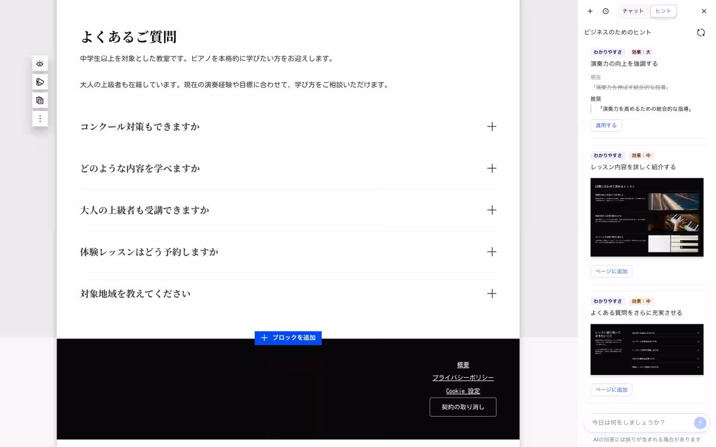Select the よくあるご質問 heading
The height and width of the screenshot is (447, 716).
click(x=128, y=37)
